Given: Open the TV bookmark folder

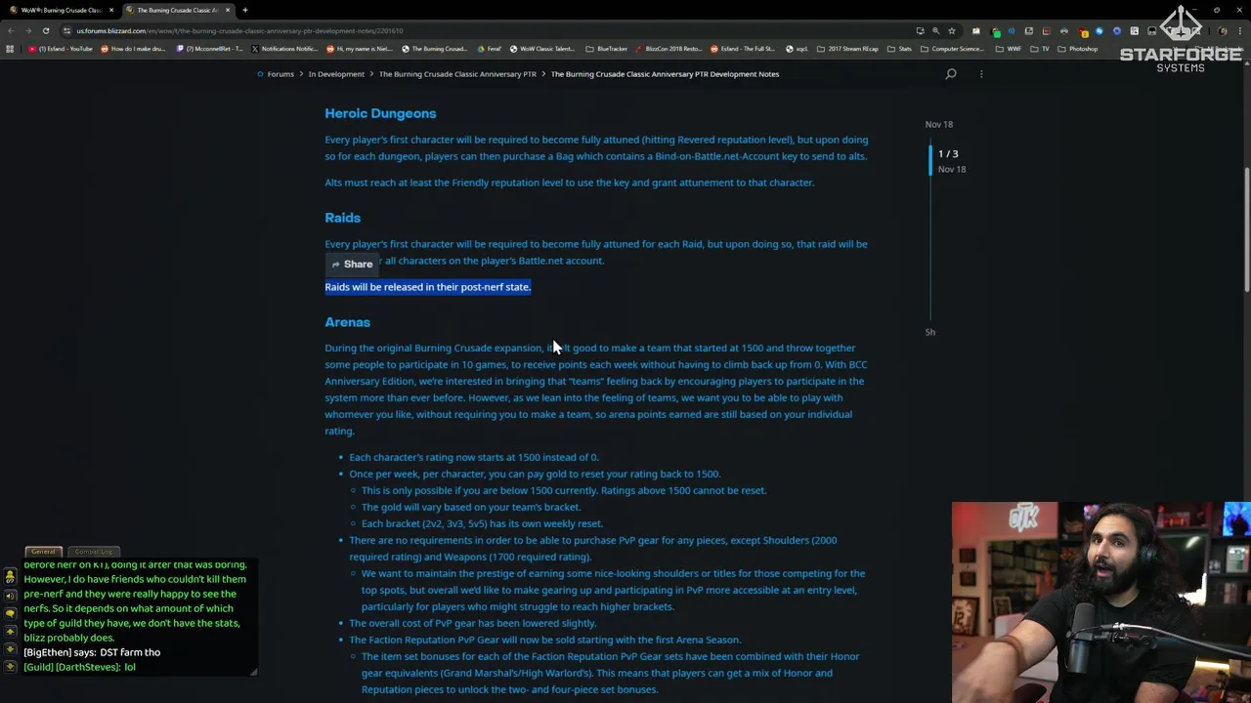Looking at the screenshot, I should tap(1041, 49).
